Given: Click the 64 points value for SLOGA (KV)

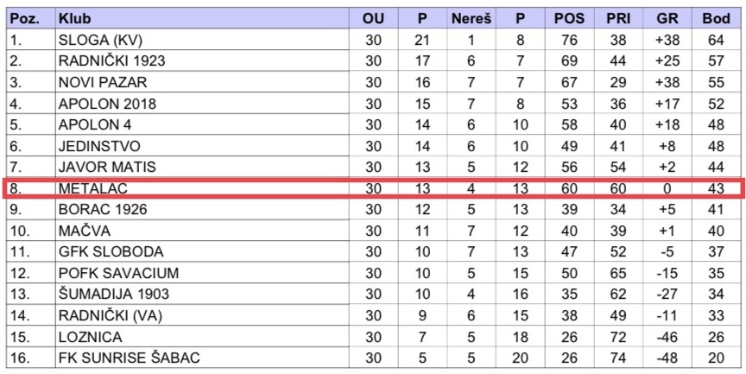Looking at the screenshot, I should coord(716,39).
